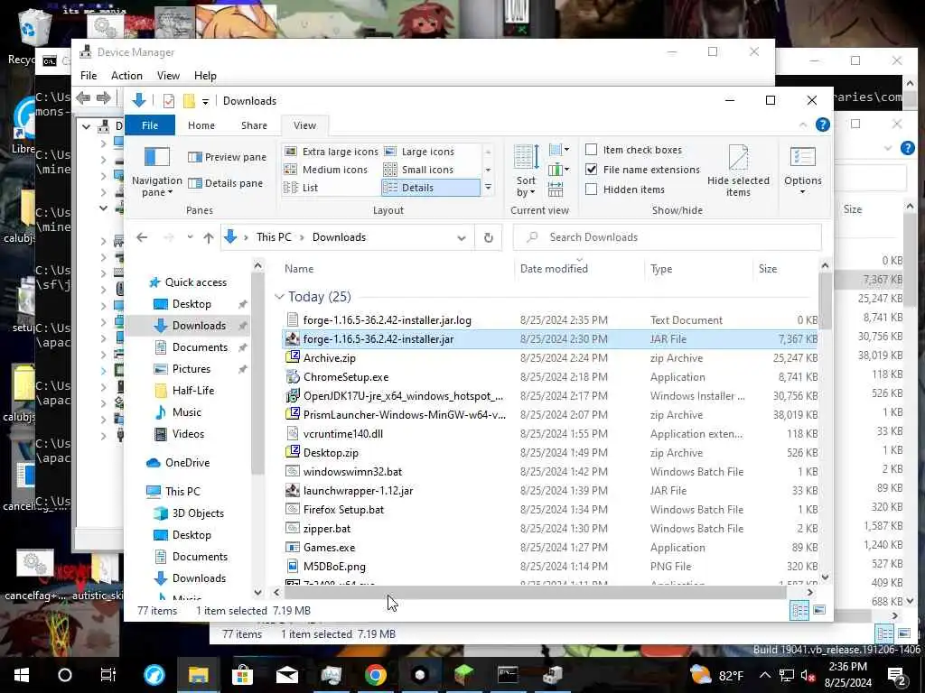
Task: Click the file list horizontal scrollbar
Action: pos(535,592)
